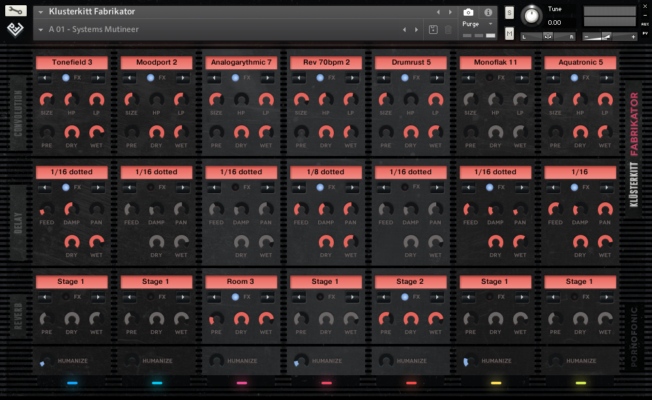Toggle FX LED for Monoflak 11 convolution
Image resolution: width=652 pixels, height=400 pixels.
pyautogui.click(x=490, y=78)
